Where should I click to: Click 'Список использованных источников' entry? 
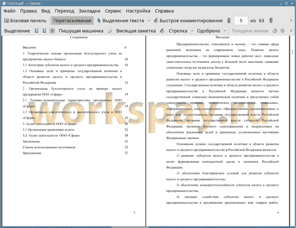(x=49, y=147)
